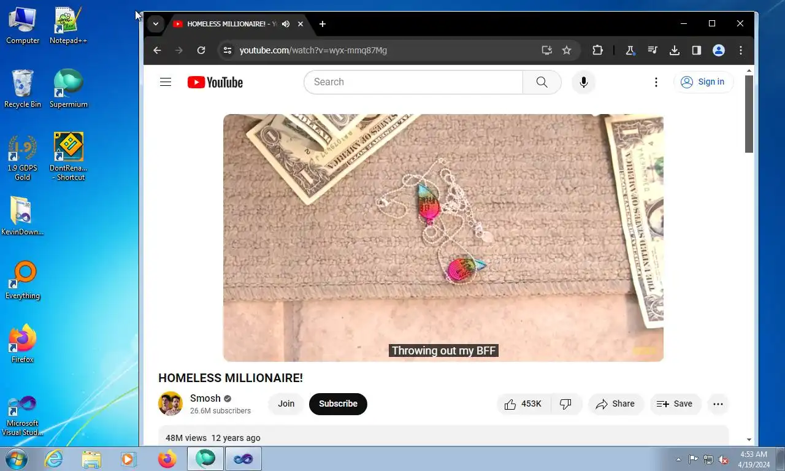Open YouTube settings three-dot menu
Viewport: 785px width, 471px height.
pos(656,82)
